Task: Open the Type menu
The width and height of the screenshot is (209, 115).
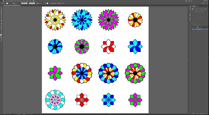Action: [15, 1]
